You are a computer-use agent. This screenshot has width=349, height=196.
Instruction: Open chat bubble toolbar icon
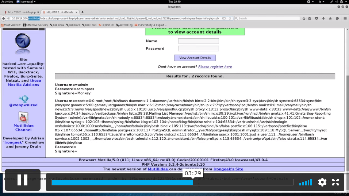point(337,19)
